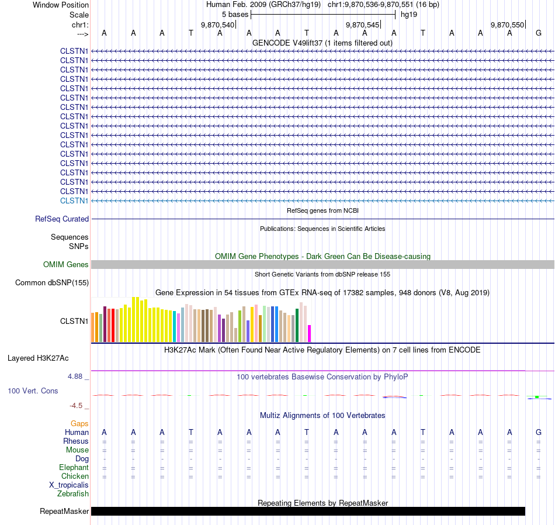Select the Elephant species label
The height and width of the screenshot is (525, 555).
click(74, 468)
